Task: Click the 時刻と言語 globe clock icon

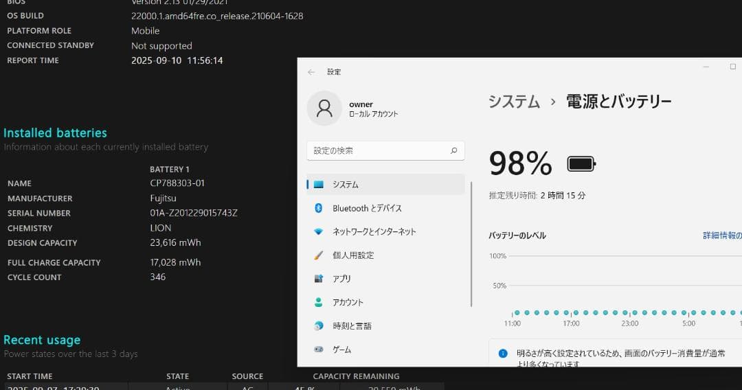Action: pos(319,325)
